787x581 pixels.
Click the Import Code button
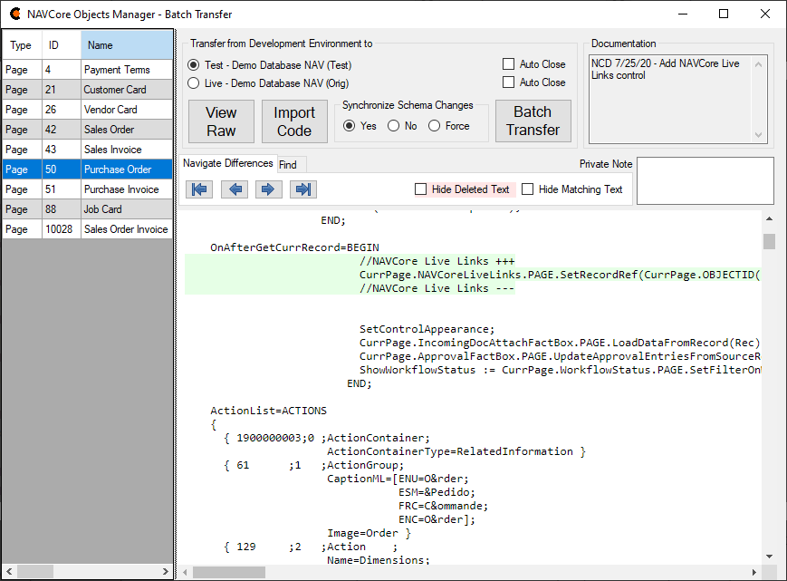pos(294,121)
